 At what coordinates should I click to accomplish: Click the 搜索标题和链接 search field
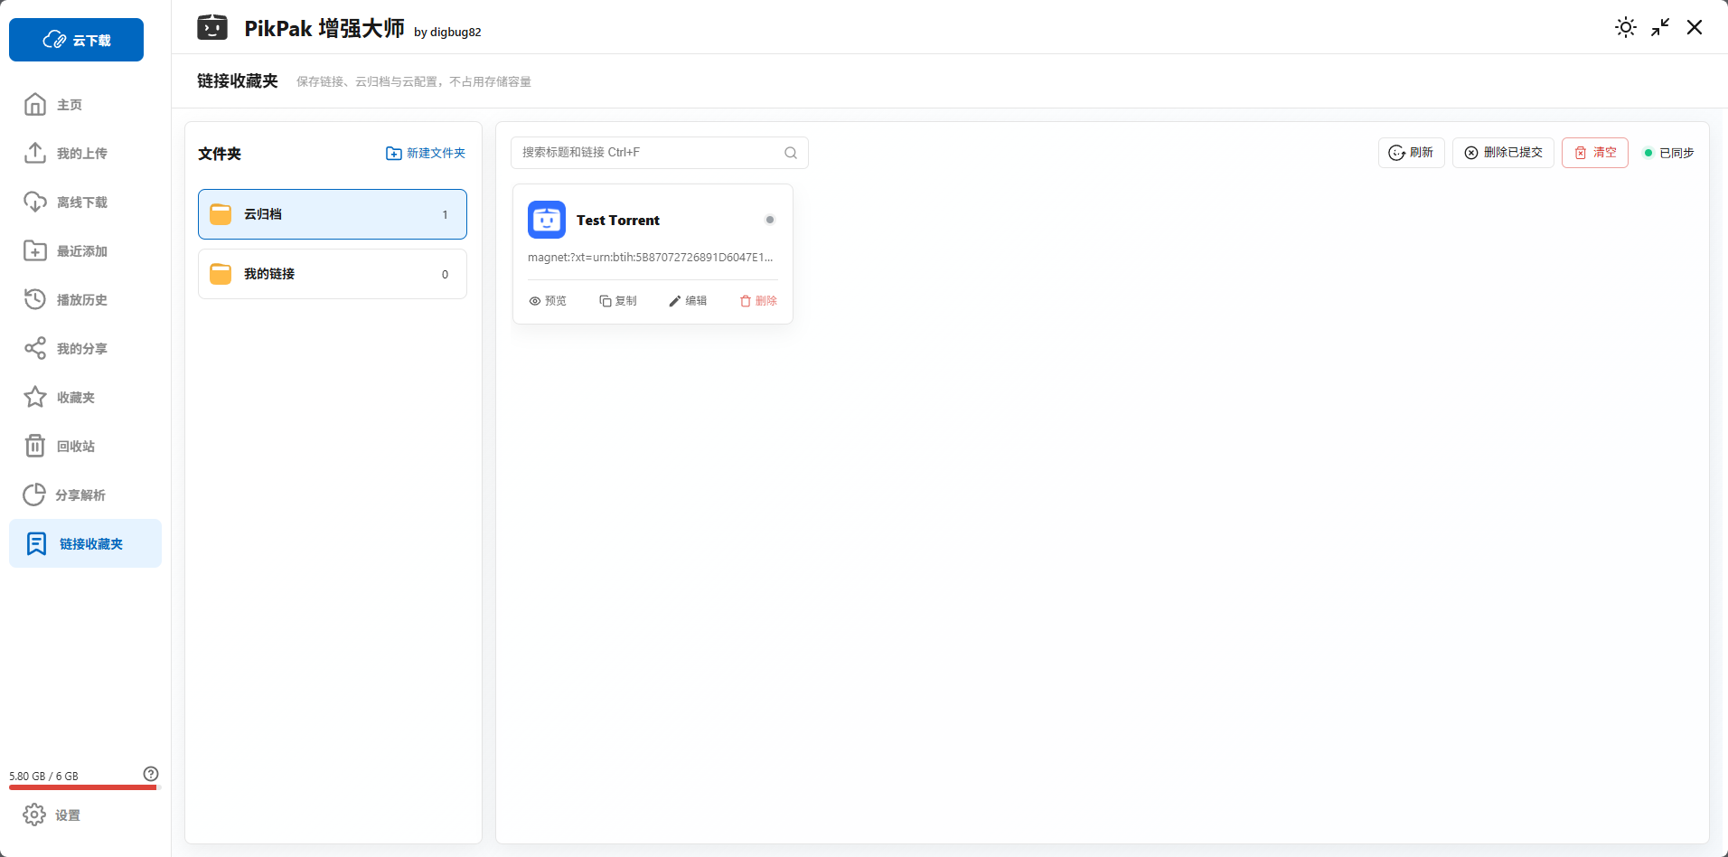click(x=660, y=153)
